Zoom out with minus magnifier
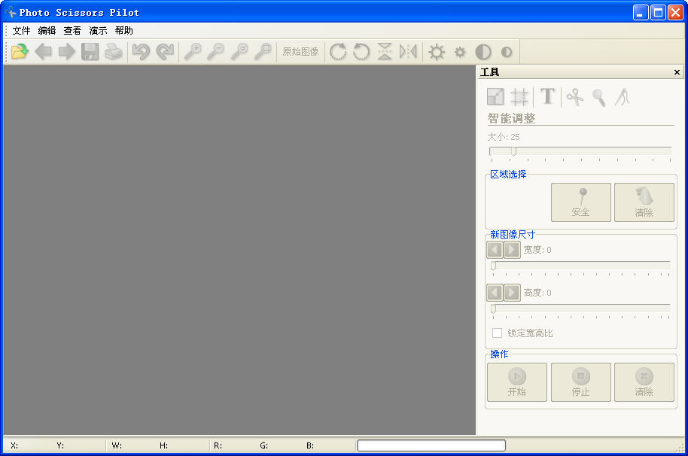 point(216,52)
